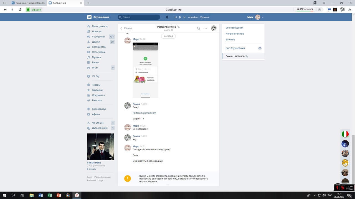Open the three-dots conversation actions menu
The image size is (355, 199).
click(205, 28)
